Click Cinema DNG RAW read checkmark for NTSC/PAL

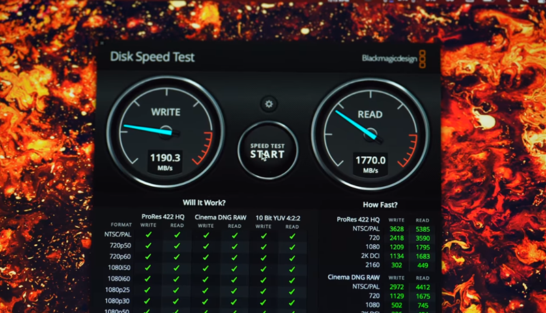235,236
